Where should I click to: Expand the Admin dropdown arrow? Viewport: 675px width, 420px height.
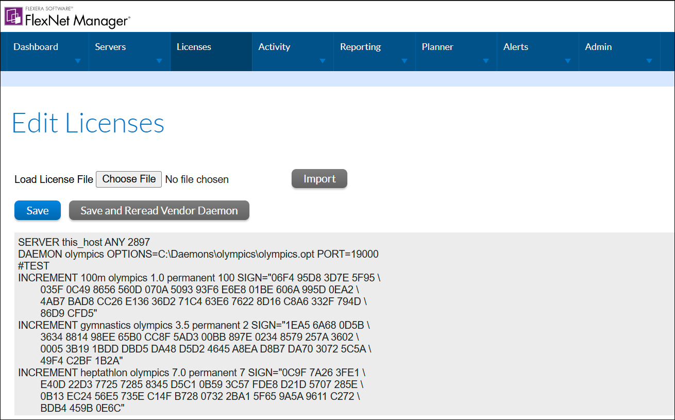649,61
